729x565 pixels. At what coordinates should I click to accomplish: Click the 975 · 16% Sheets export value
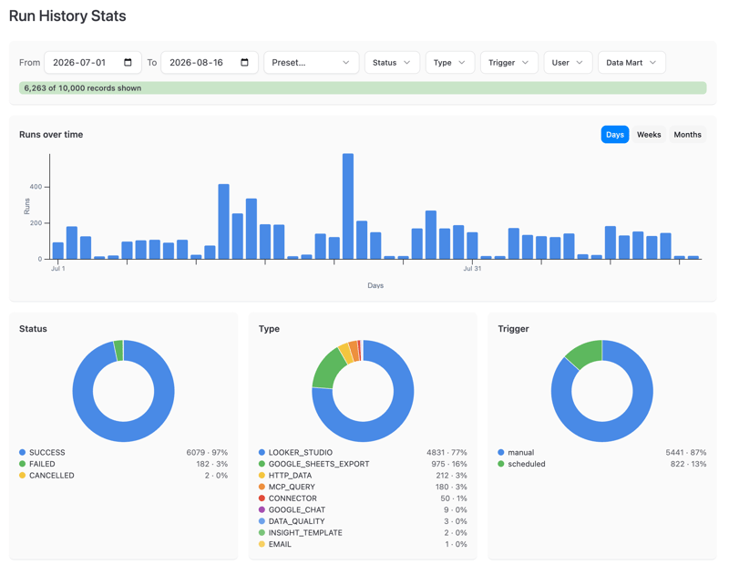448,464
